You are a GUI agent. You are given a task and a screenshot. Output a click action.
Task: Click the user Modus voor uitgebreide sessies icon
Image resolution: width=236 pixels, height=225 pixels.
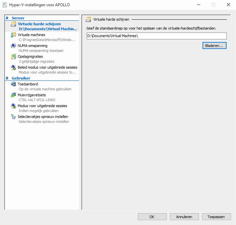click(13, 106)
